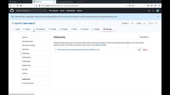
Task: Click the padlock site security icon
Action: (x=40, y=6)
